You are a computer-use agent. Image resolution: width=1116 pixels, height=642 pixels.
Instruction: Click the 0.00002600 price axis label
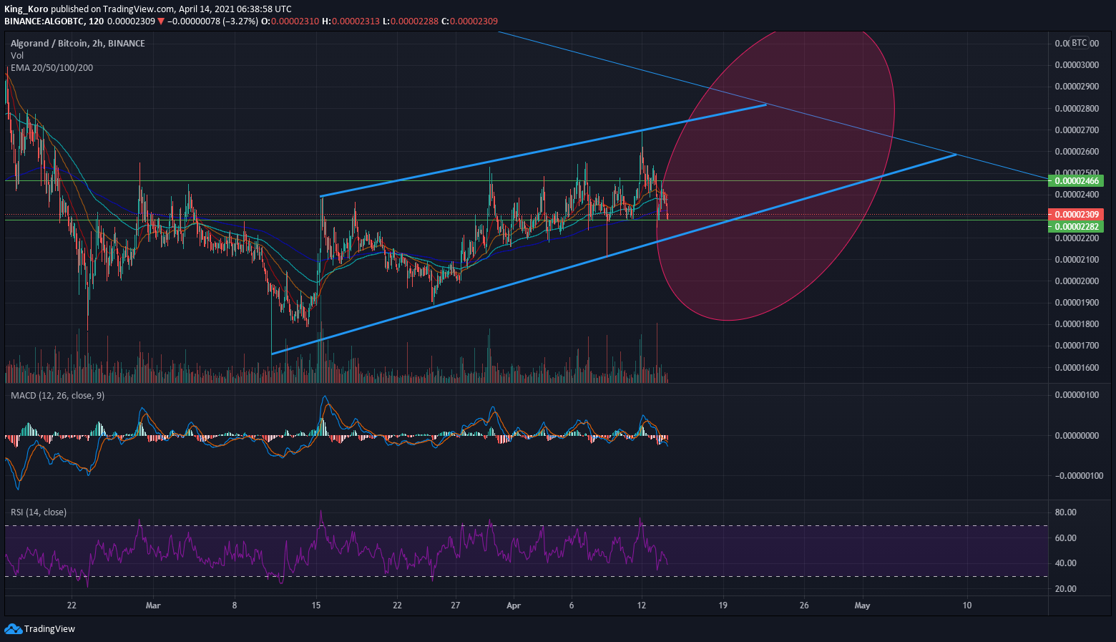coord(1077,151)
